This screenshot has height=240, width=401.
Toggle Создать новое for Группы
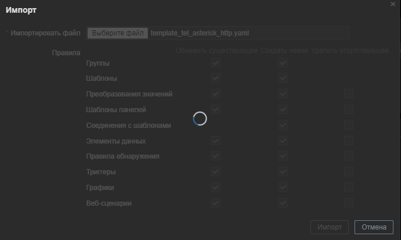point(283,63)
